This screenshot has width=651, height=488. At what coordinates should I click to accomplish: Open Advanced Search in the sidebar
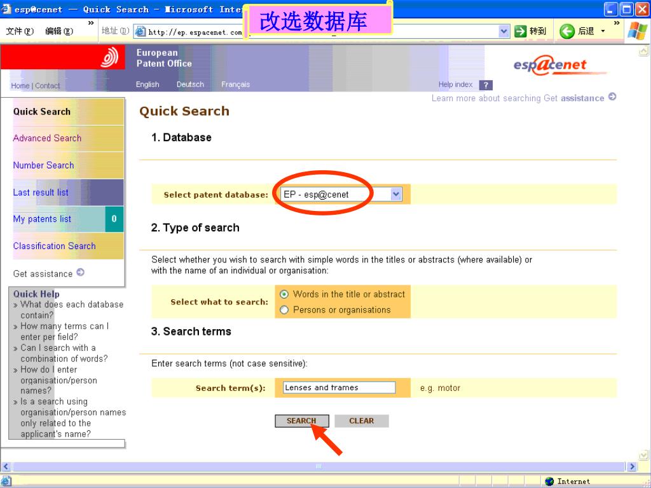pyautogui.click(x=47, y=138)
